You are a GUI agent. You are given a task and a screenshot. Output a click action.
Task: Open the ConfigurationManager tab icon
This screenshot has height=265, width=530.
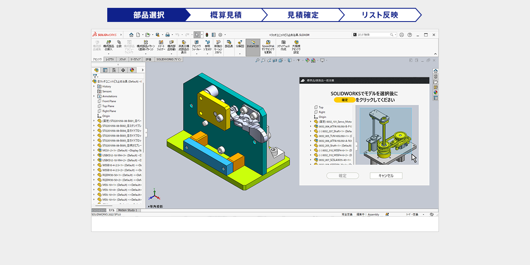[x=114, y=70]
